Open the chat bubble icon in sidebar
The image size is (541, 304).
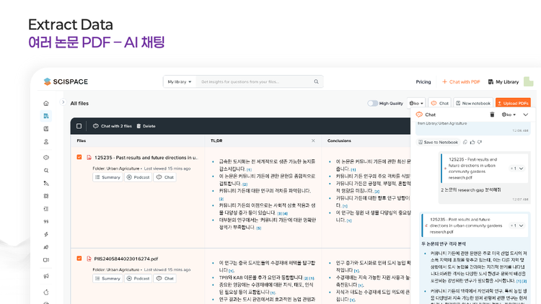tap(46, 158)
